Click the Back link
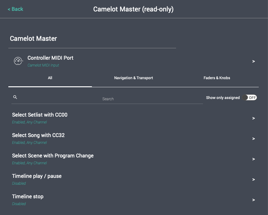 click(15, 9)
